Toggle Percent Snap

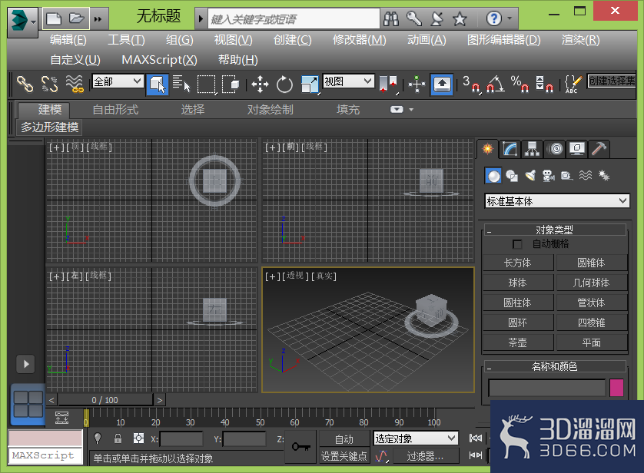(520, 84)
